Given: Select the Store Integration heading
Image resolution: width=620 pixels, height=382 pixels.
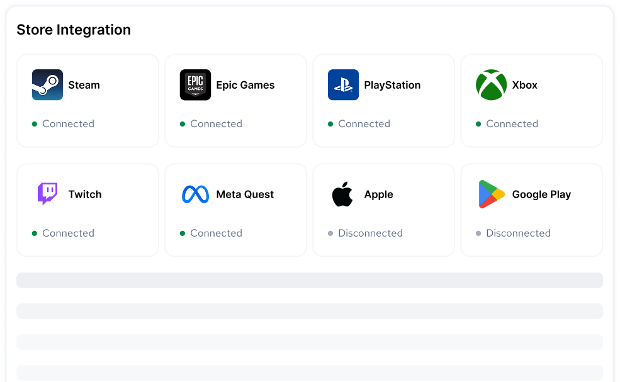Looking at the screenshot, I should click(x=74, y=30).
